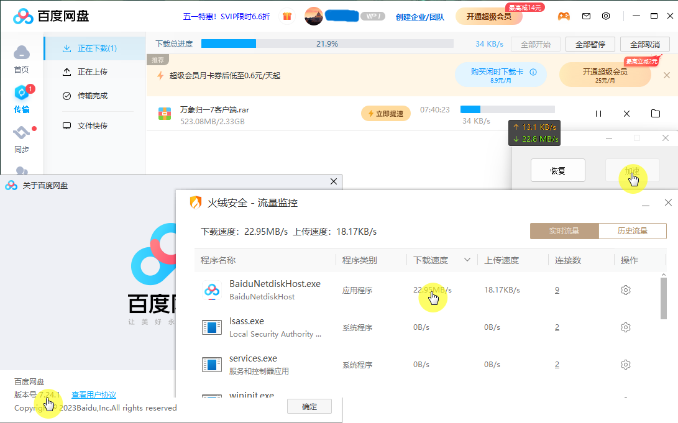Sort by 下载速度 column arrow
Screen dimensions: 678x423
tap(467, 260)
